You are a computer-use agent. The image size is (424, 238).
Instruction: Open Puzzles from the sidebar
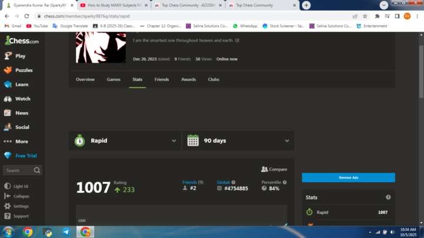pyautogui.click(x=18, y=70)
